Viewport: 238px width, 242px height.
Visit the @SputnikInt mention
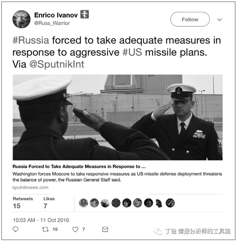[x=57, y=64]
